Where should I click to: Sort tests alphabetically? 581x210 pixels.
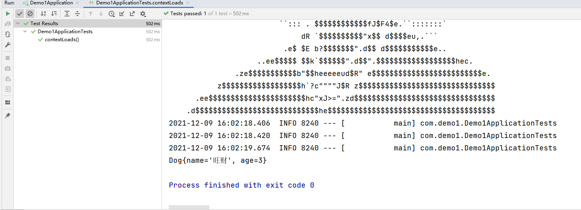[43, 14]
